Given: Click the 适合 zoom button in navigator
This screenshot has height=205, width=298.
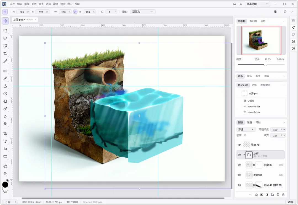Looking at the screenshot, I should point(257,59).
